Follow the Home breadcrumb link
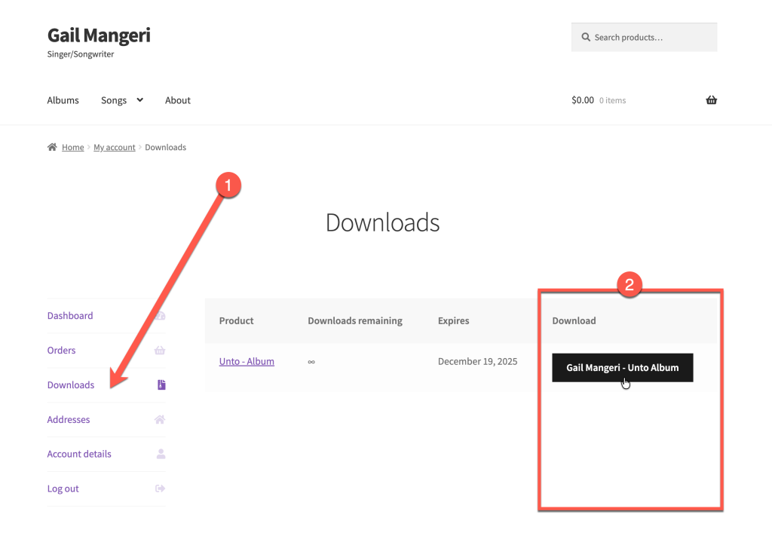772x536 pixels. point(73,148)
